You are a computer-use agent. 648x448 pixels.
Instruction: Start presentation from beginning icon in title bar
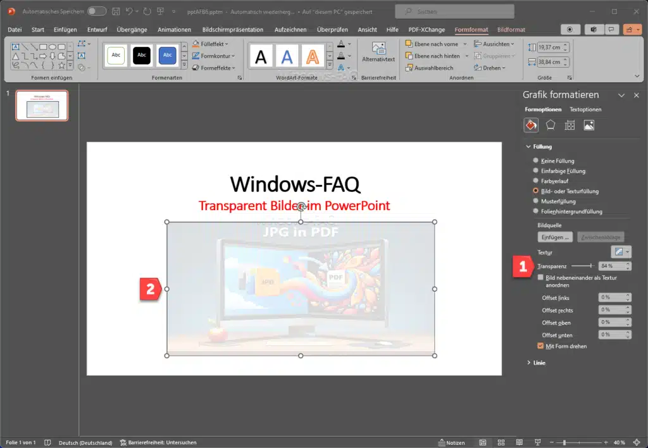point(160,11)
